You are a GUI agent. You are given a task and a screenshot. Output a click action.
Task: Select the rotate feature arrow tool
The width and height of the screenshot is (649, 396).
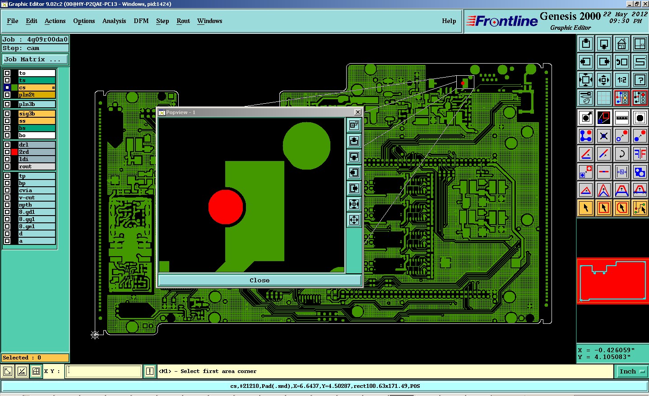point(622,154)
